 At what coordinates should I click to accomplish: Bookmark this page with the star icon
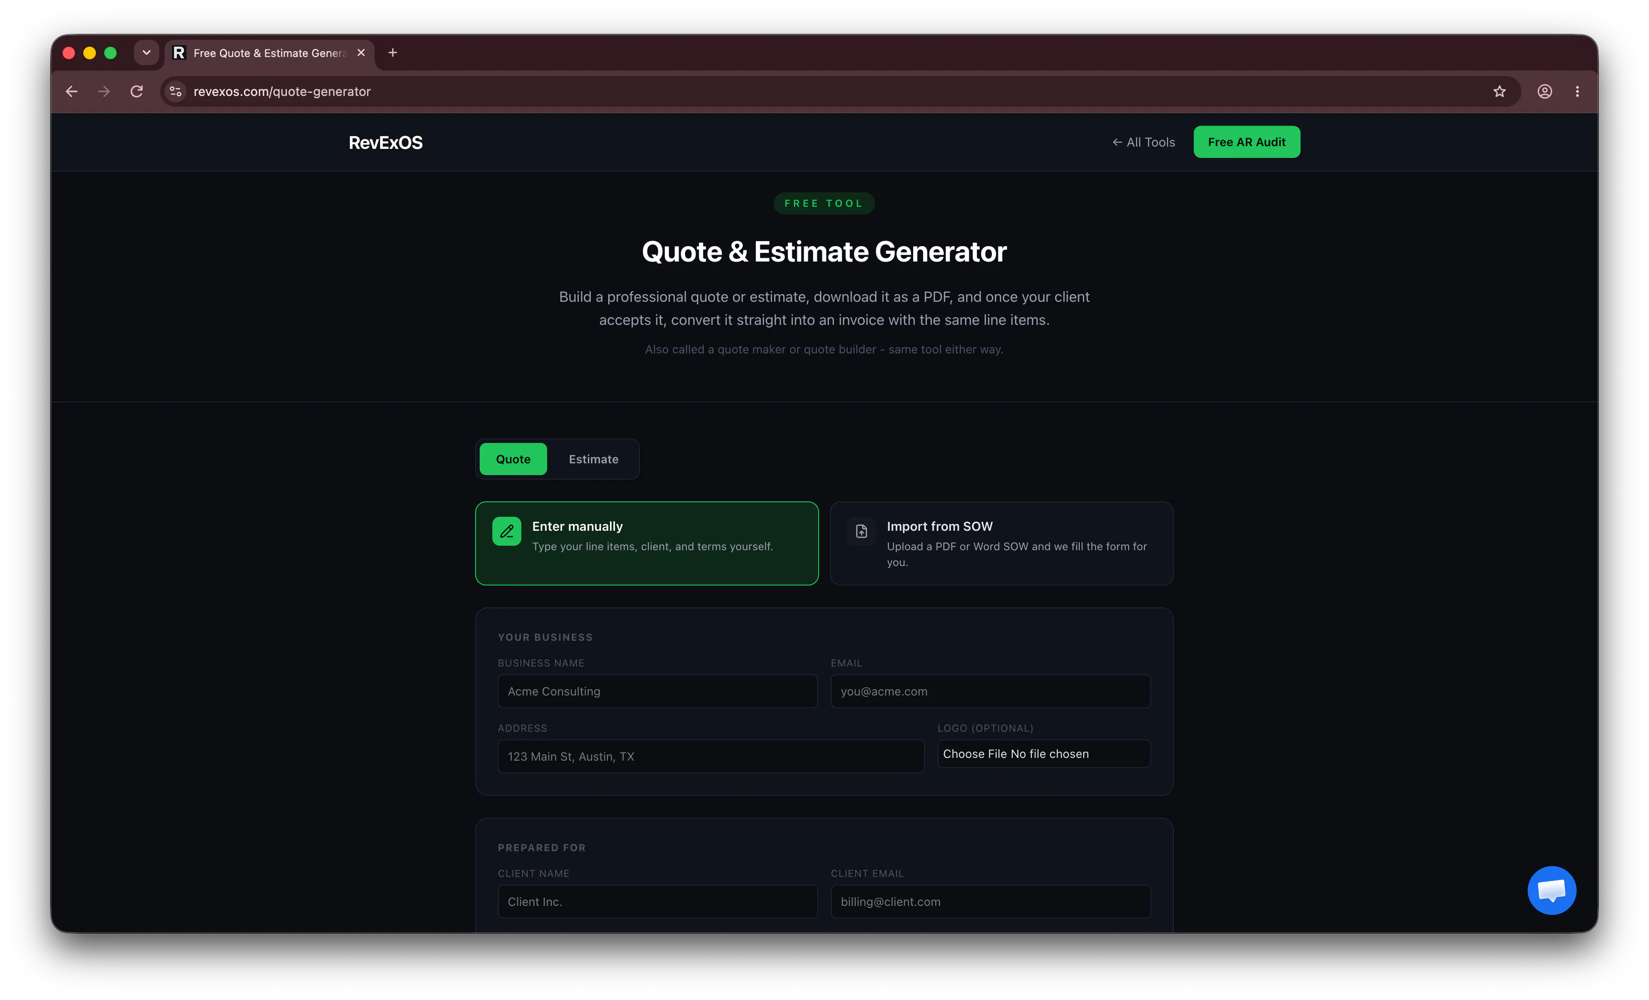[x=1499, y=92]
